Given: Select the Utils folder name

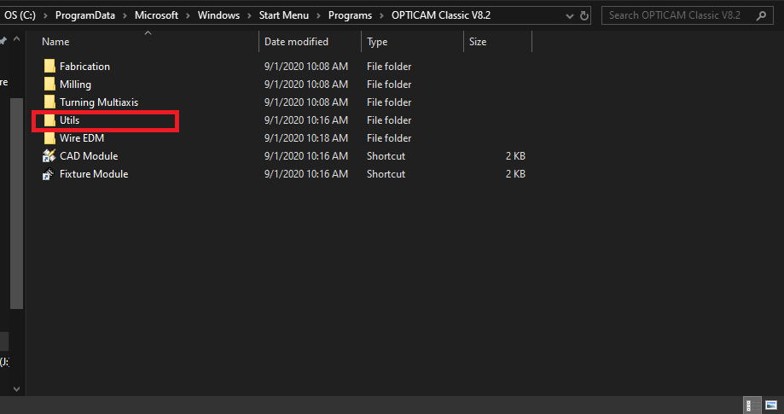Looking at the screenshot, I should [69, 120].
